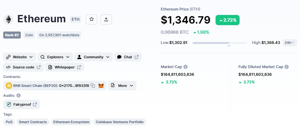Viewport: 300px width, 127px height.
Task: Open the Community dropdown
Action: [94, 57]
